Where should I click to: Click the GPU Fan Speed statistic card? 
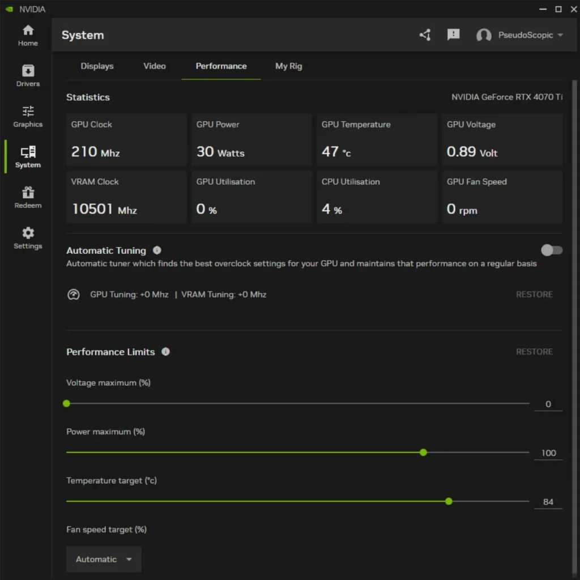502,197
